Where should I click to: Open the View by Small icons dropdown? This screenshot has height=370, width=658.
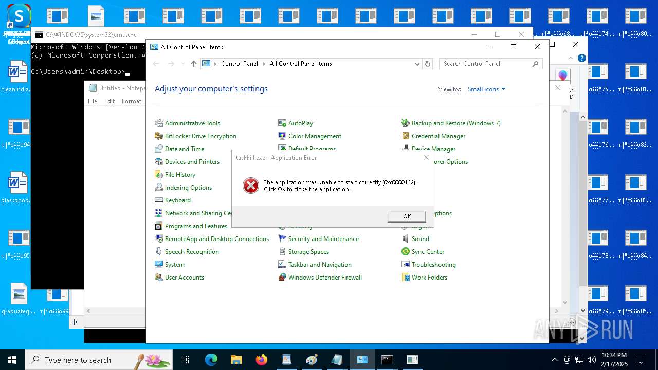pyautogui.click(x=486, y=89)
